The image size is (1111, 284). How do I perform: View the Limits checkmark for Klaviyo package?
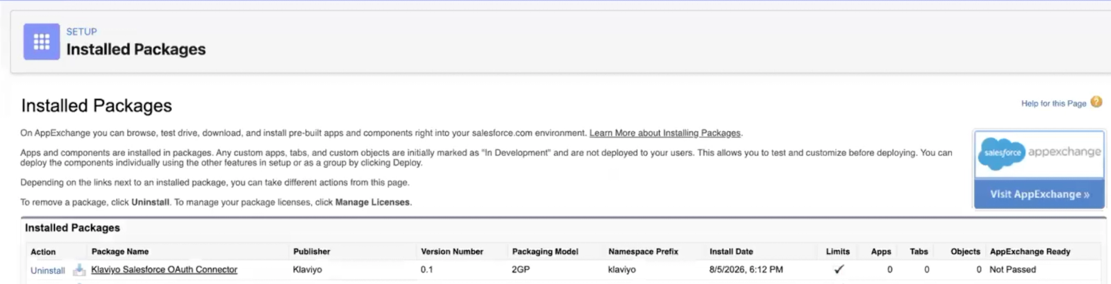tap(839, 269)
